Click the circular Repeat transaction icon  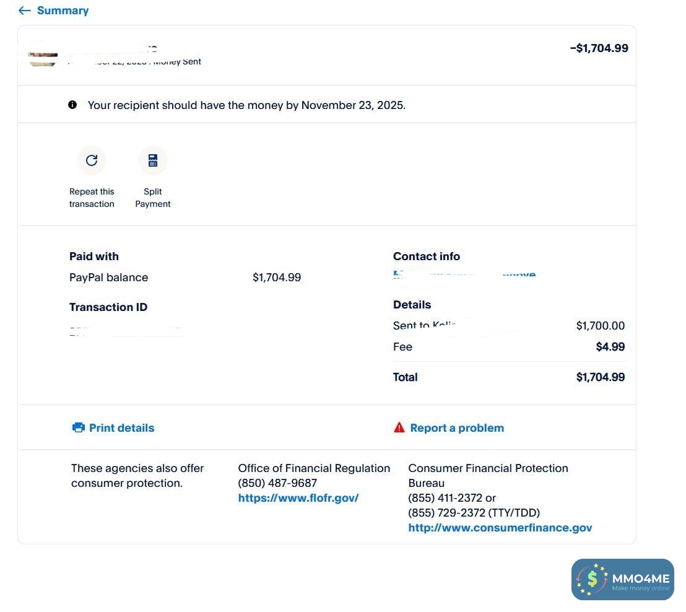92,160
